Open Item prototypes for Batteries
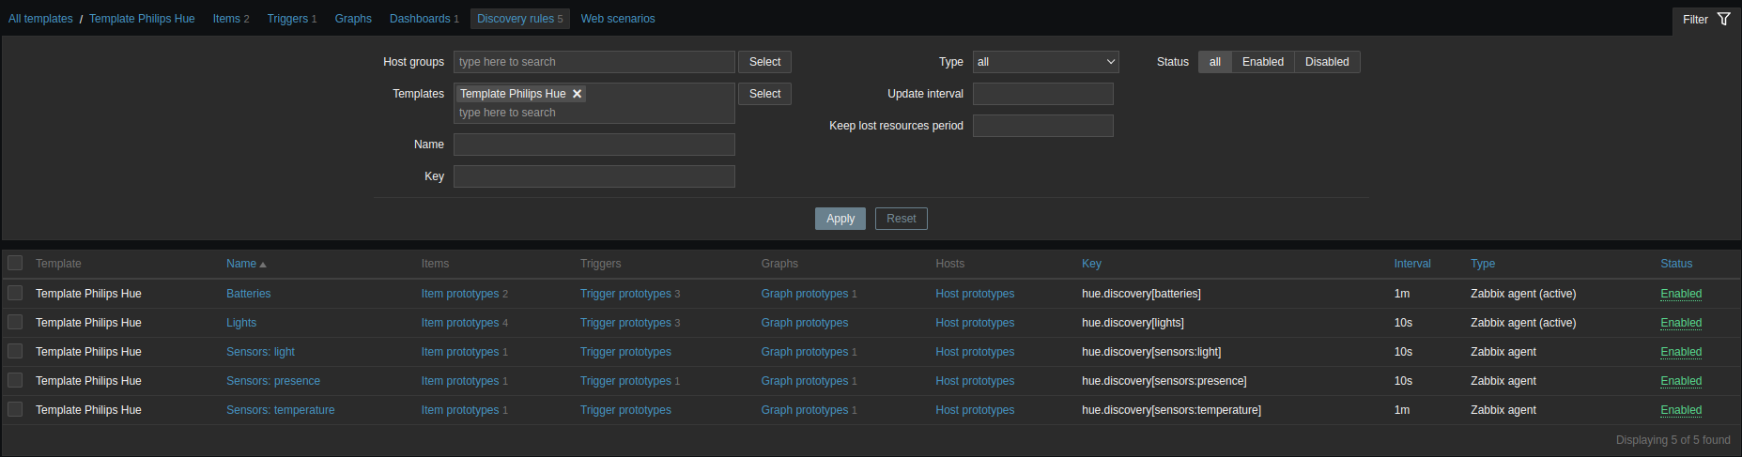This screenshot has height=457, width=1742. click(460, 294)
